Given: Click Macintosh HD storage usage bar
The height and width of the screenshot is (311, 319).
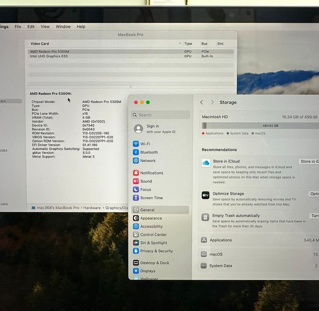Looking at the screenshot, I should 260,126.
